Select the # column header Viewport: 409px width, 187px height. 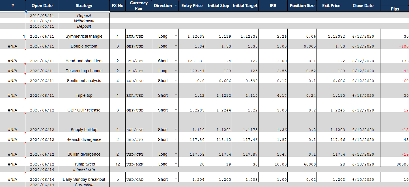[13, 6]
